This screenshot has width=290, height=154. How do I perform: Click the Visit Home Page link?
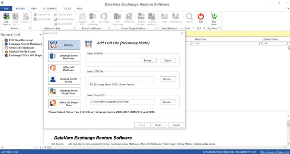pyautogui.click(x=10, y=152)
